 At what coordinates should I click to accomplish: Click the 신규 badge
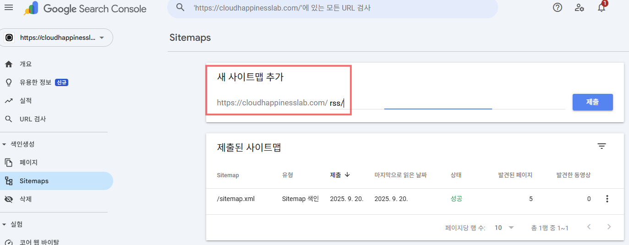[x=62, y=82]
